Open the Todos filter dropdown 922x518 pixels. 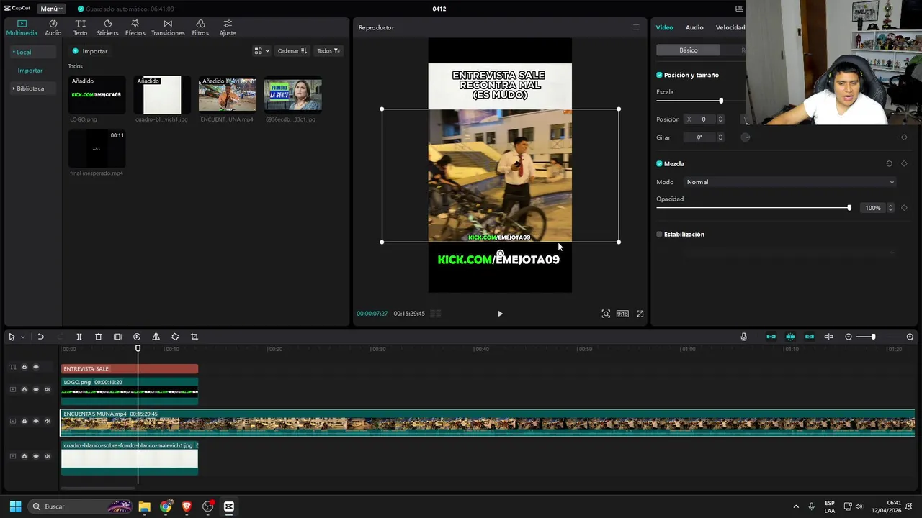point(328,51)
